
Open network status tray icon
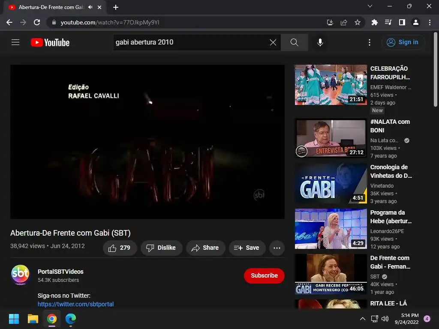[x=374, y=319]
